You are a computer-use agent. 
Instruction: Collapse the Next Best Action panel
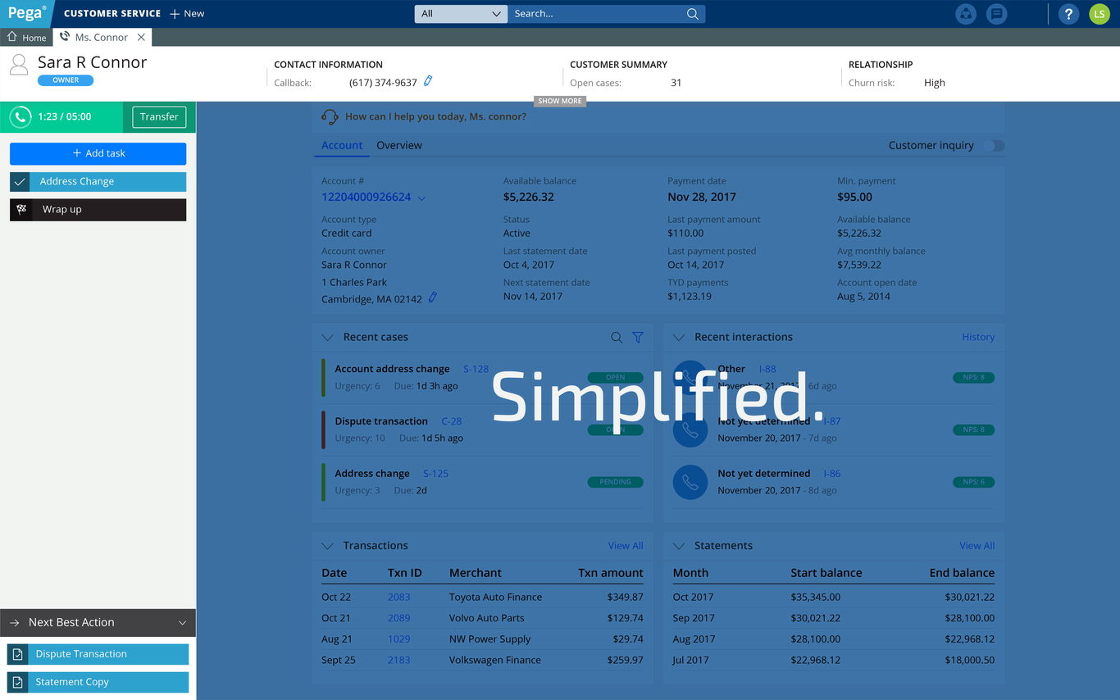pyautogui.click(x=182, y=623)
